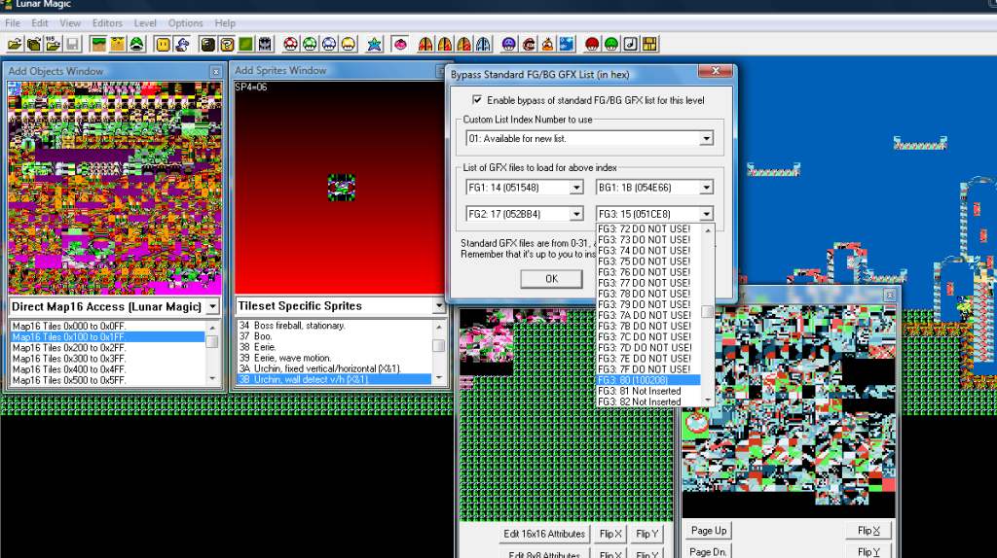997x558 pixels.
Task: Open the yellow window tile map icon
Action: tap(649, 45)
